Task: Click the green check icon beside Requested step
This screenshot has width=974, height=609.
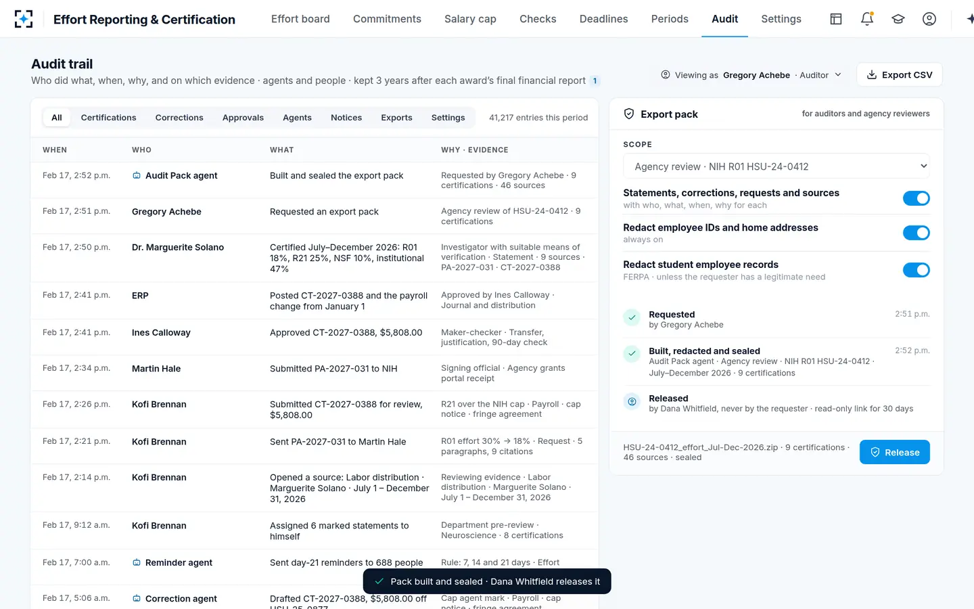Action: click(632, 317)
